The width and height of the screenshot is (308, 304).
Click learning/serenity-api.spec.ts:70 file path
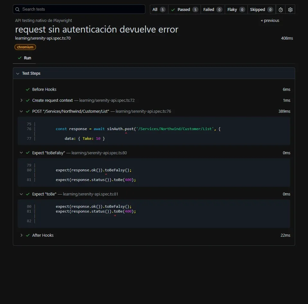(x=43, y=38)
